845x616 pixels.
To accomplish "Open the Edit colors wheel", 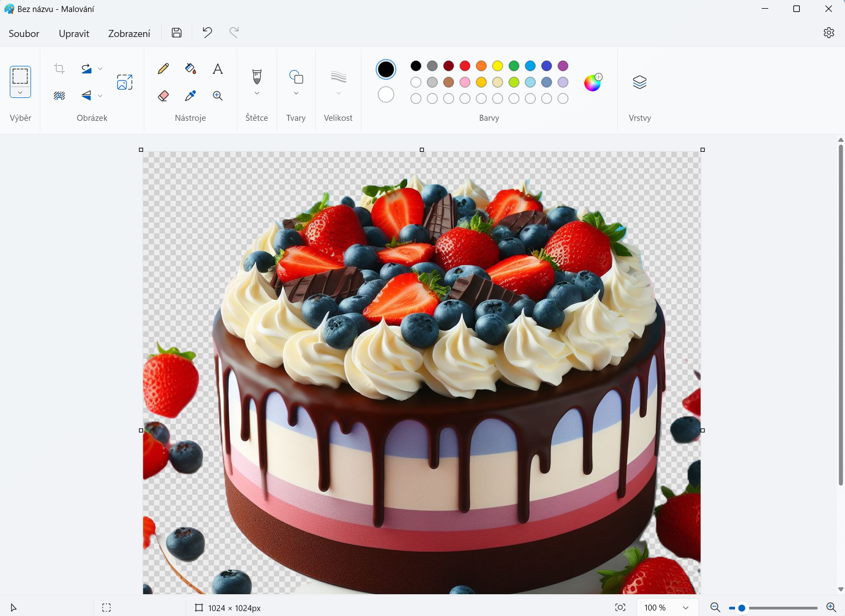I will coord(593,82).
